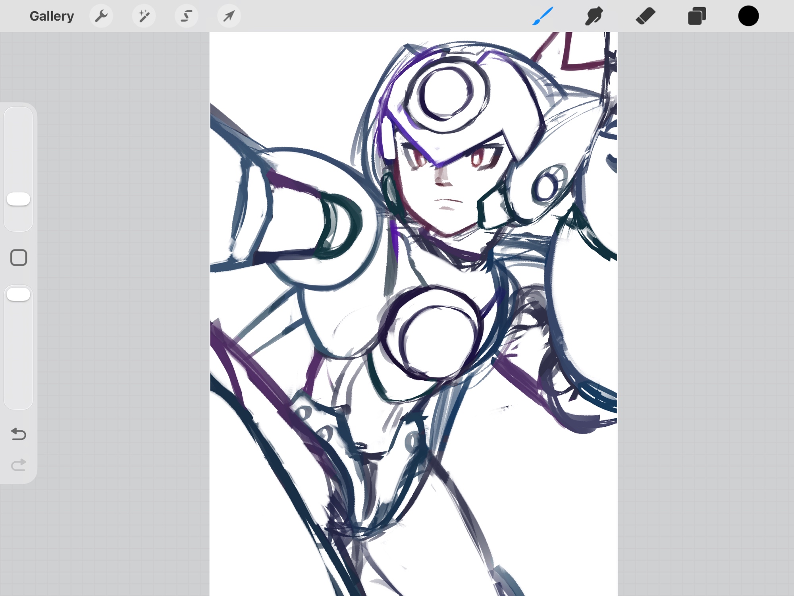The width and height of the screenshot is (794, 596).
Task: Redo the undone stroke
Action: coord(19,465)
